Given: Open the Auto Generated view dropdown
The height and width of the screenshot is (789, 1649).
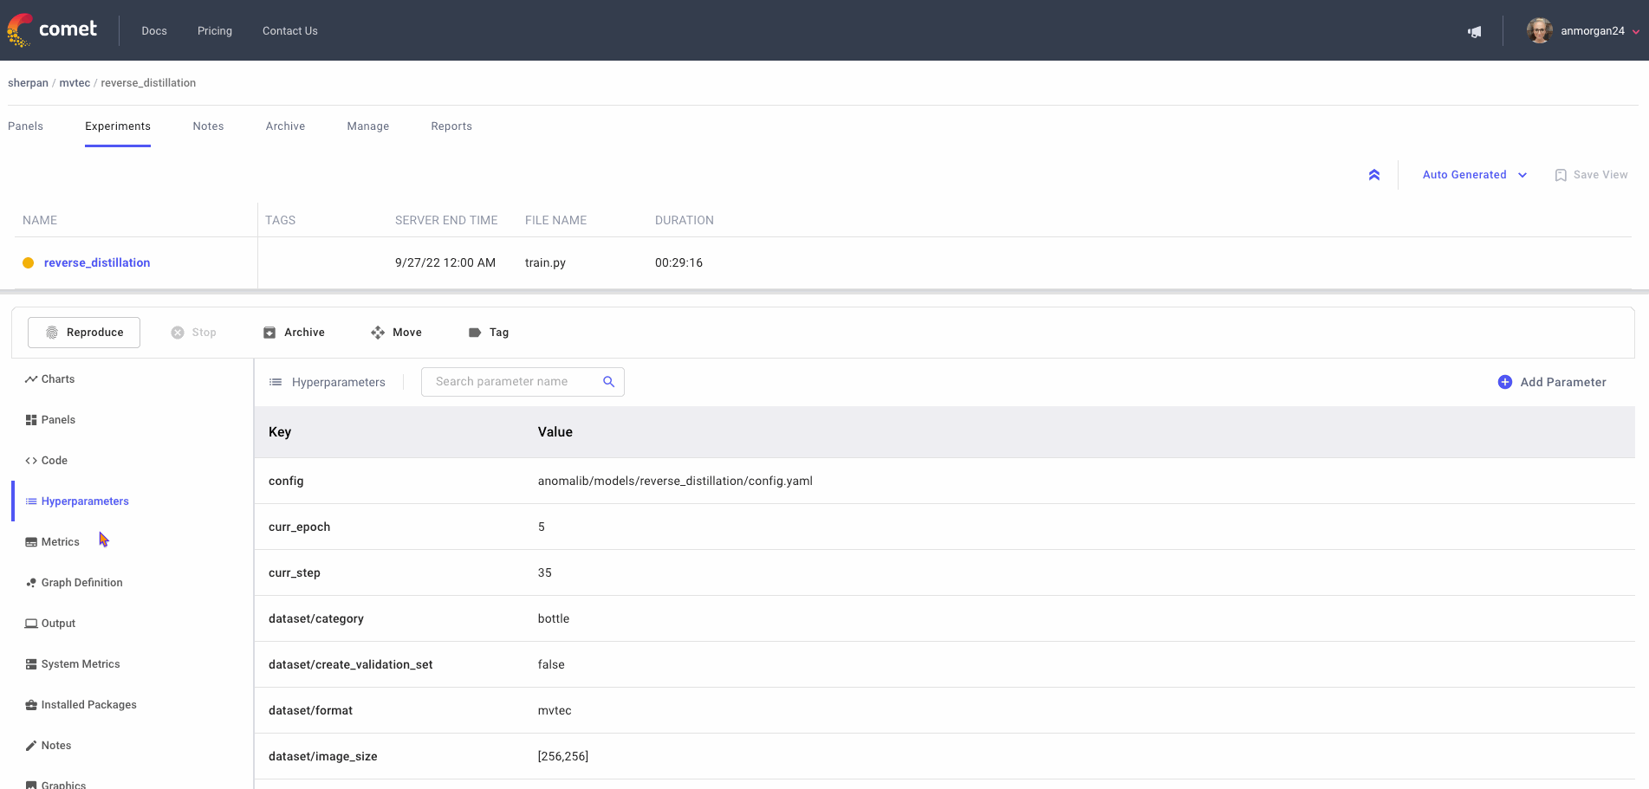Looking at the screenshot, I should click(1474, 175).
